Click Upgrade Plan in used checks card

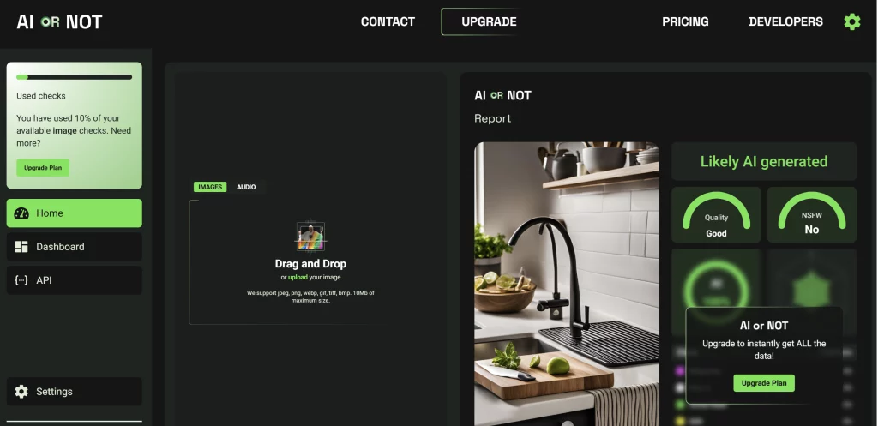click(43, 168)
